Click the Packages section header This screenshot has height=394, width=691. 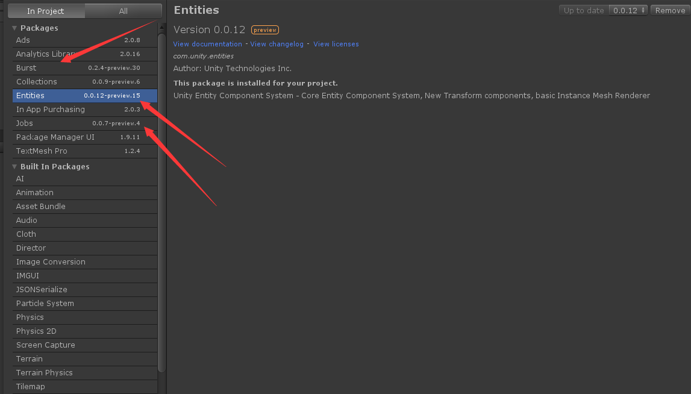[39, 28]
